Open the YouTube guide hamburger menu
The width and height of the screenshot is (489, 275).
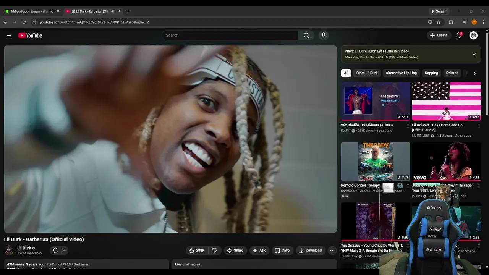[x=9, y=36]
